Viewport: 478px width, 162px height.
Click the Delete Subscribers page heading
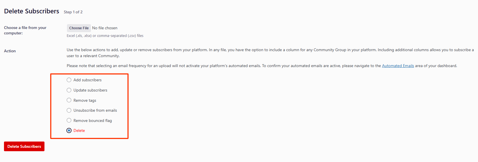(x=32, y=11)
